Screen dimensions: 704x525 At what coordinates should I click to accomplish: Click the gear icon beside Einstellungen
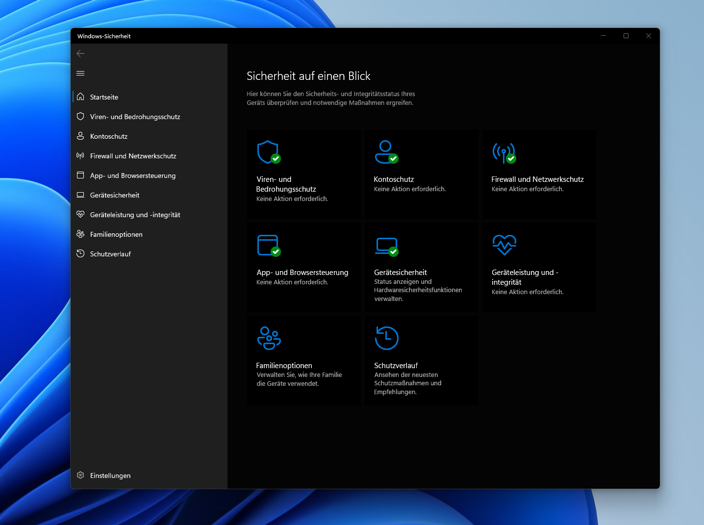point(80,475)
